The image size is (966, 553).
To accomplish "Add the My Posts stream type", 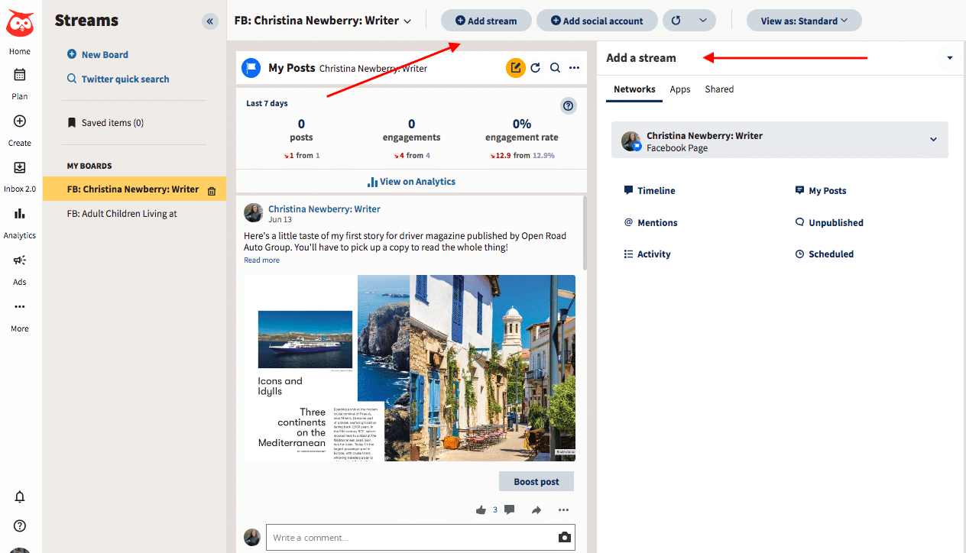I will coord(821,191).
